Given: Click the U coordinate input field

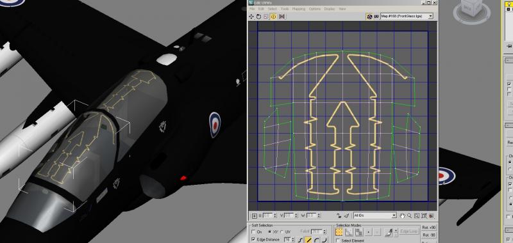Looking at the screenshot, I should click(x=267, y=216).
